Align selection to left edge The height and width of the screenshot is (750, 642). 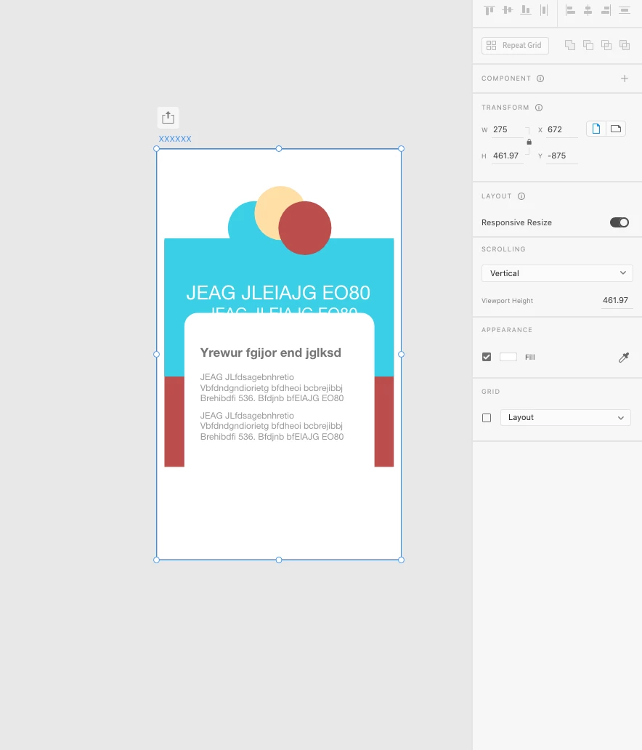[570, 10]
